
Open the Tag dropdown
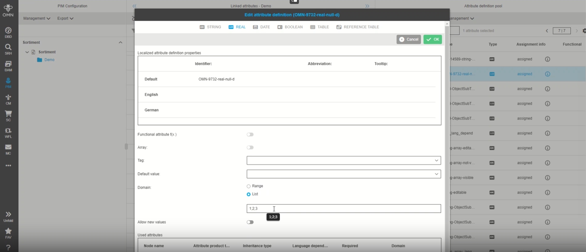pos(343,160)
